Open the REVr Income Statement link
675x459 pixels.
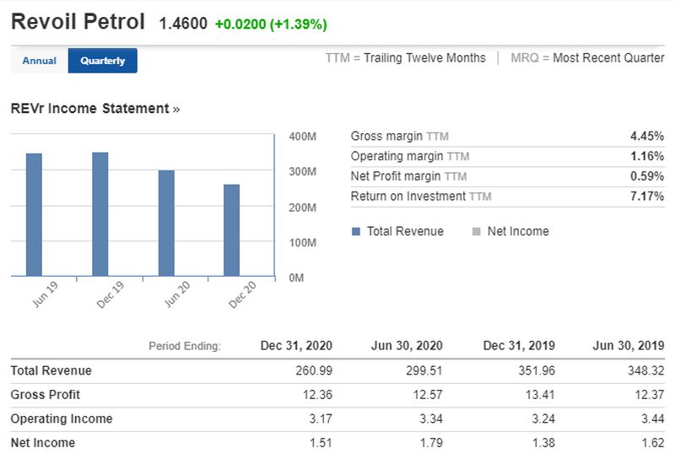click(x=94, y=109)
